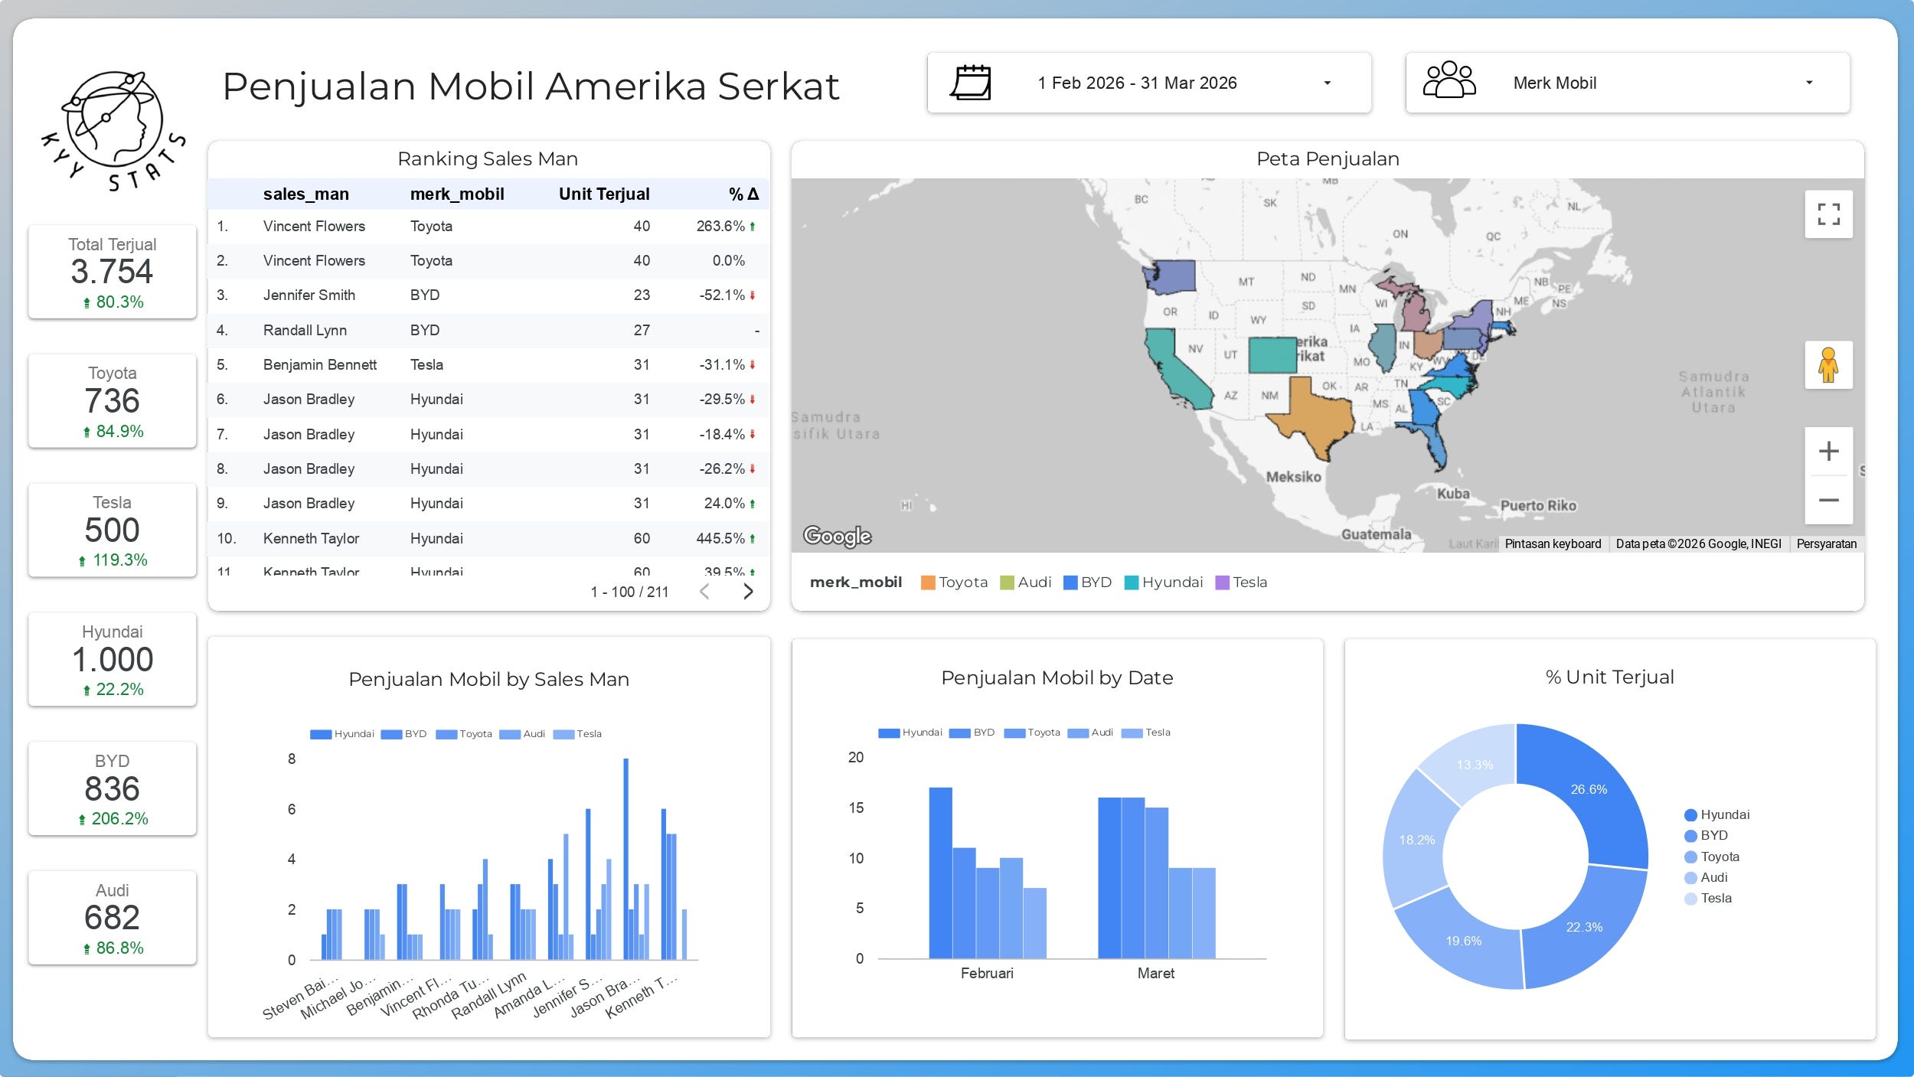Select row 1 Vincent Flowers in table

point(488,227)
